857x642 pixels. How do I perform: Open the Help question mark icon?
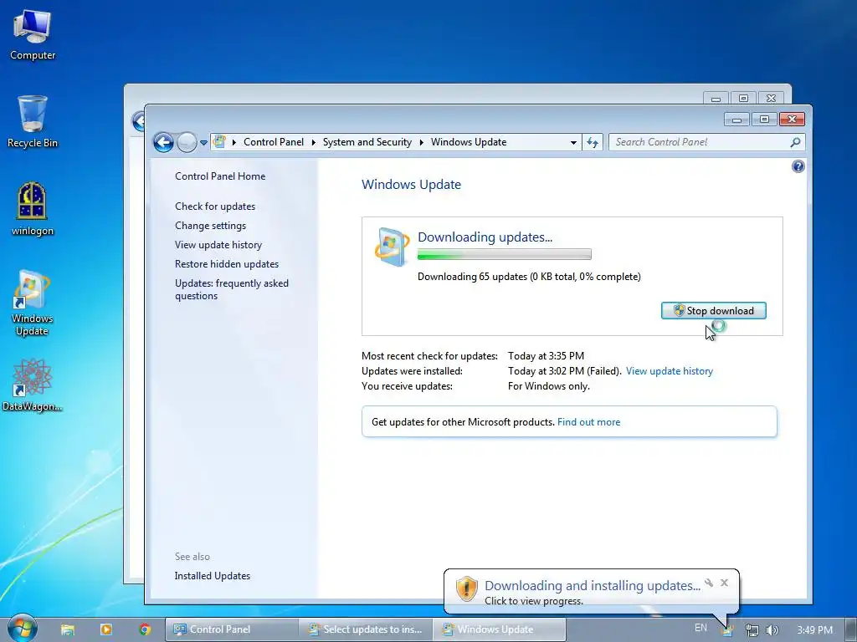[798, 166]
